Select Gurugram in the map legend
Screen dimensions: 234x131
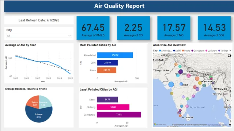[198, 51]
